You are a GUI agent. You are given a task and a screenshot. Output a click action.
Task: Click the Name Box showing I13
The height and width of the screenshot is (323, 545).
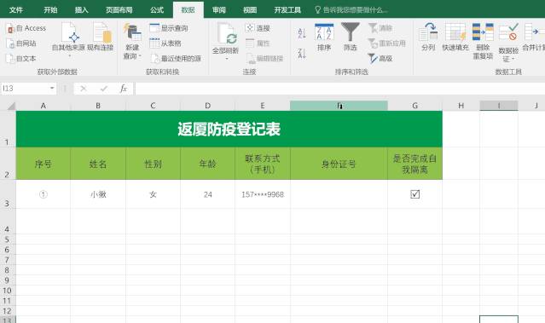[25, 89]
